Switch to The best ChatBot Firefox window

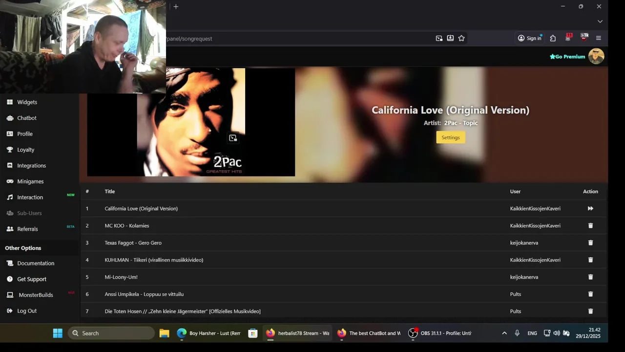point(369,333)
